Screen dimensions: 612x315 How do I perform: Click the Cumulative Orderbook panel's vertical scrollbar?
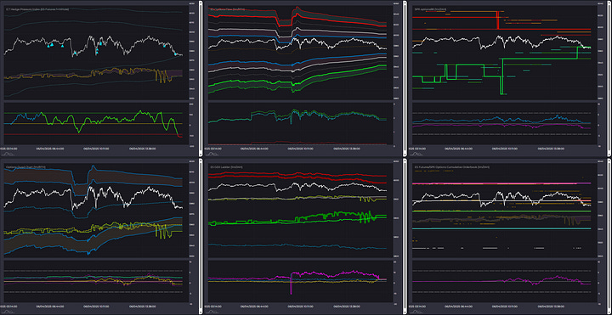[609, 236]
